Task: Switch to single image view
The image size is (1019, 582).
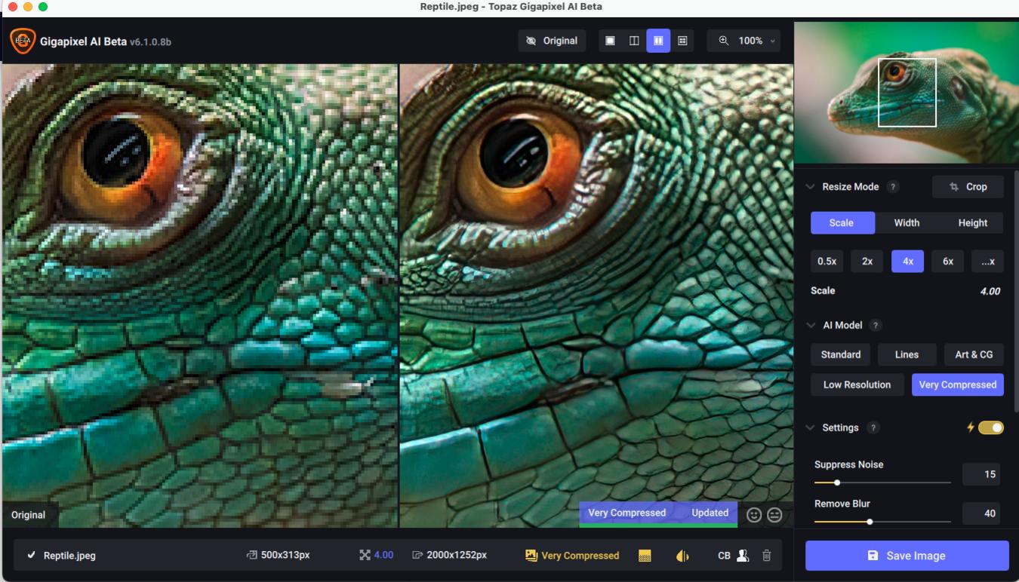Action: pyautogui.click(x=610, y=41)
